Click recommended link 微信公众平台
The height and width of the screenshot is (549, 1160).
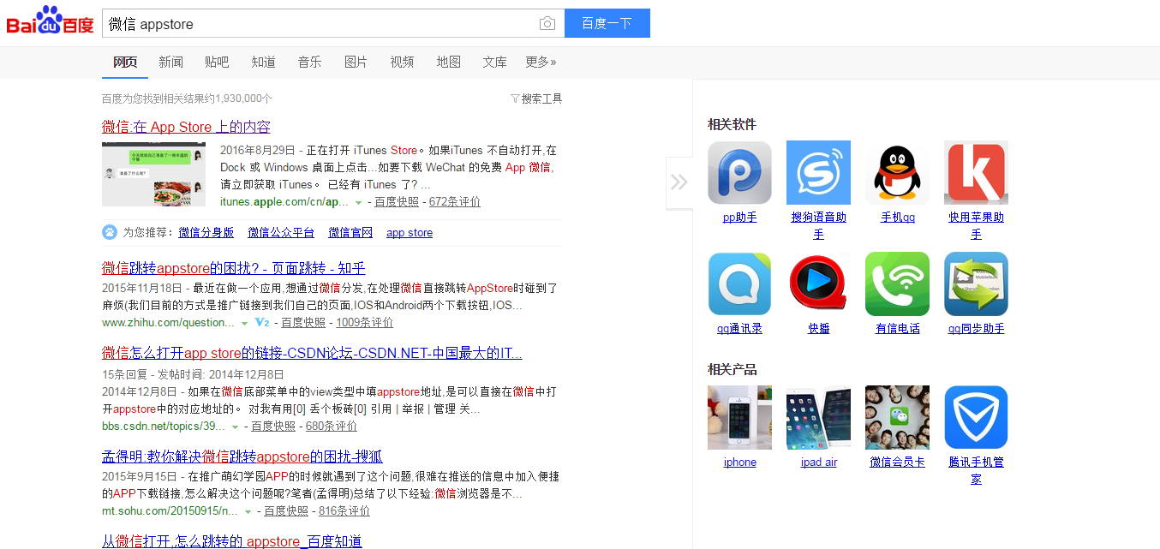pos(281,233)
